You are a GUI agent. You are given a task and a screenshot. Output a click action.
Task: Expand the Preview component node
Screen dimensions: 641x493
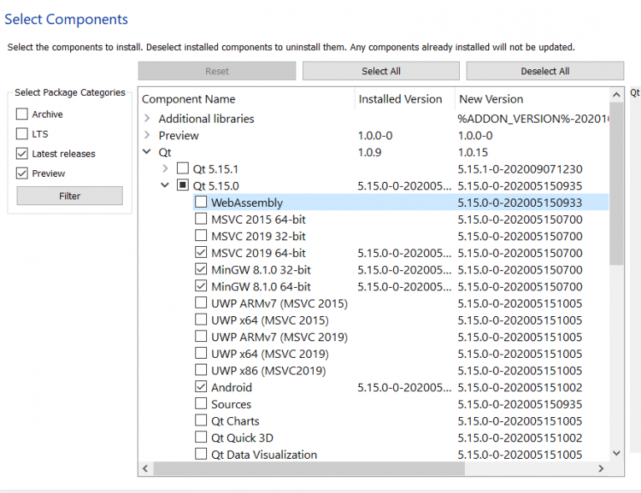point(148,135)
